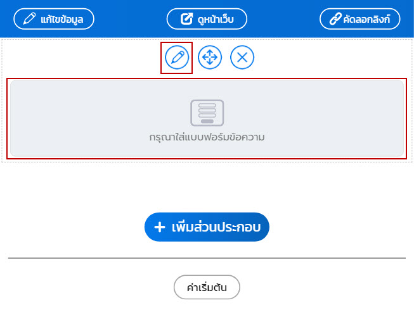Click the text label of ดูหน้าเว็บ
This screenshot has width=414, height=310.
(216, 19)
